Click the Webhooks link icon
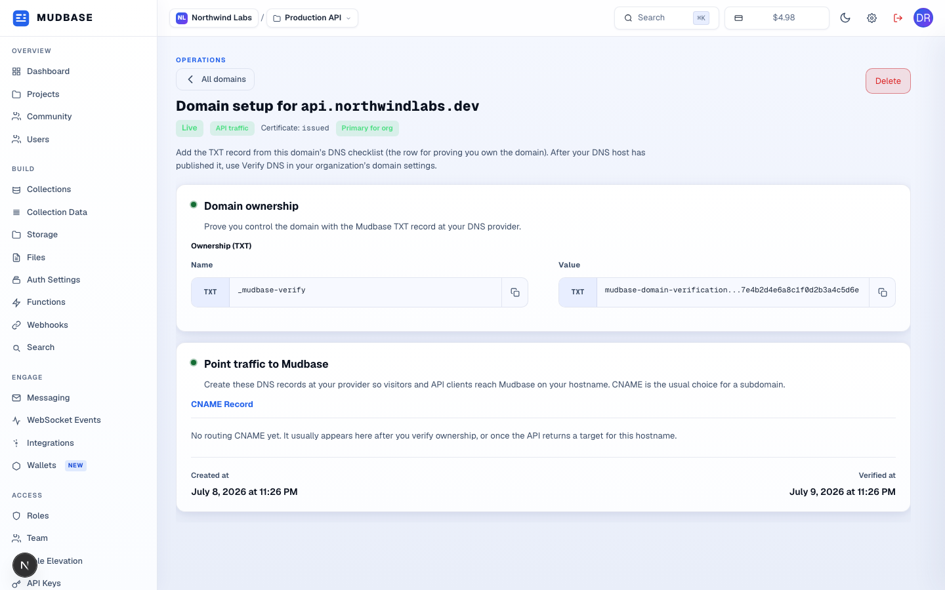 coord(16,325)
